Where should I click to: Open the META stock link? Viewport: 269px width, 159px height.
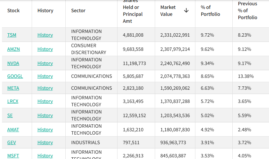point(13,88)
